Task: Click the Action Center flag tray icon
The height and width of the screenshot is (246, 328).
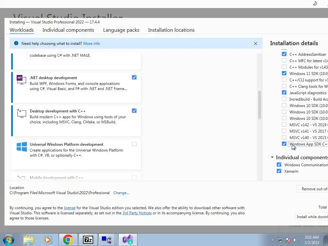Action: click(x=288, y=240)
